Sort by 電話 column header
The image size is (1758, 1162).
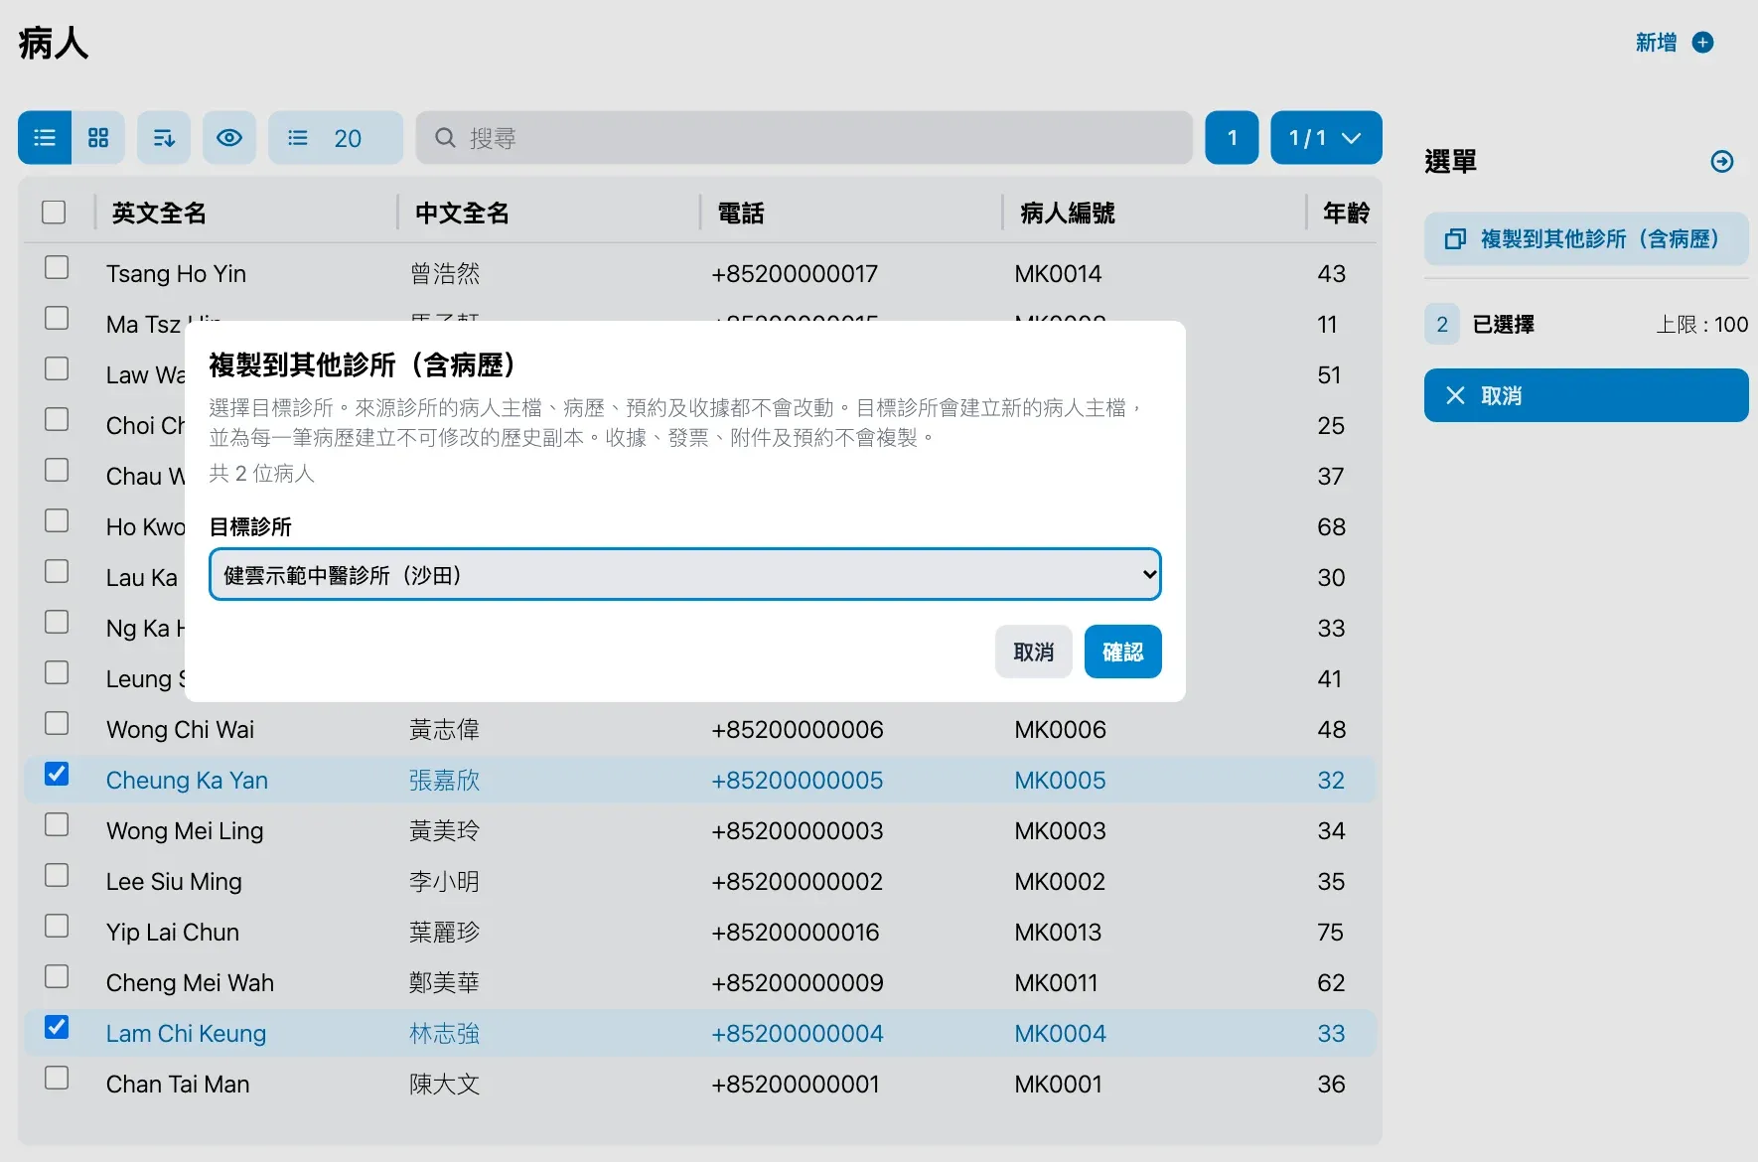[x=741, y=213]
